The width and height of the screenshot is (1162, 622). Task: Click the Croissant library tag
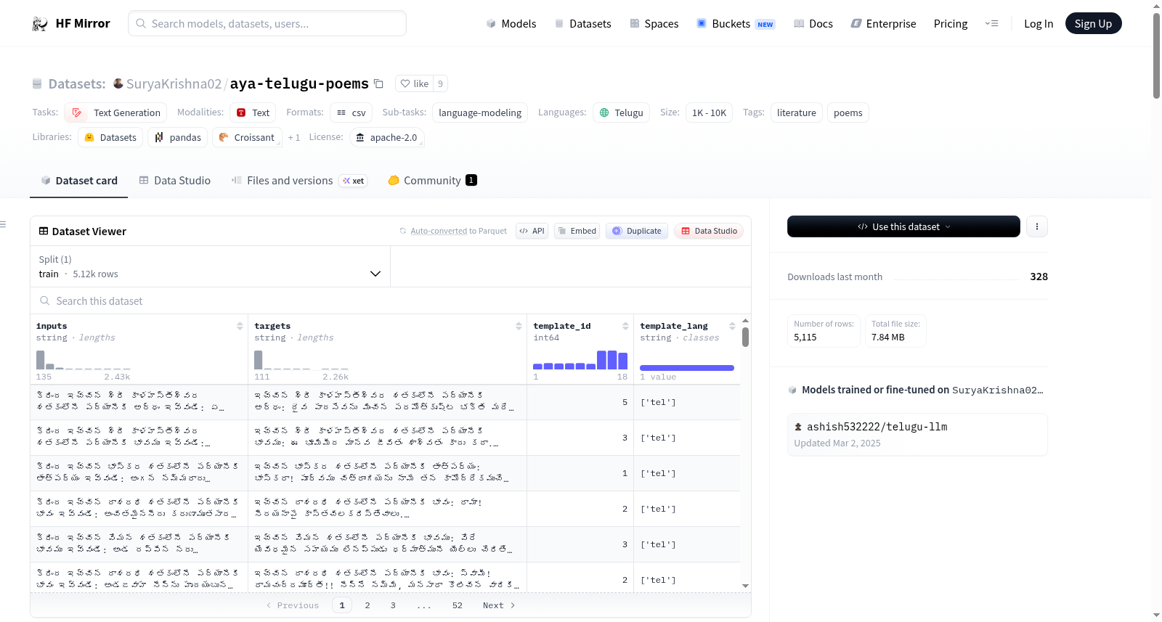click(247, 137)
